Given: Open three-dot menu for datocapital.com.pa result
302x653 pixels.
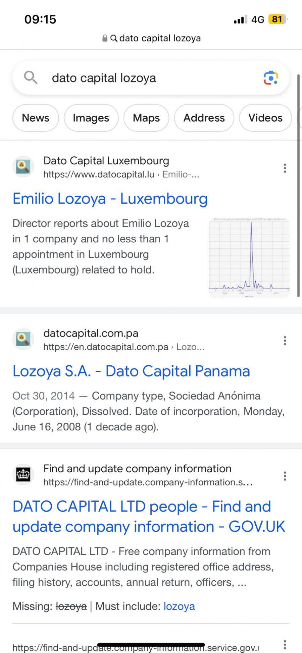Looking at the screenshot, I should 285,341.
